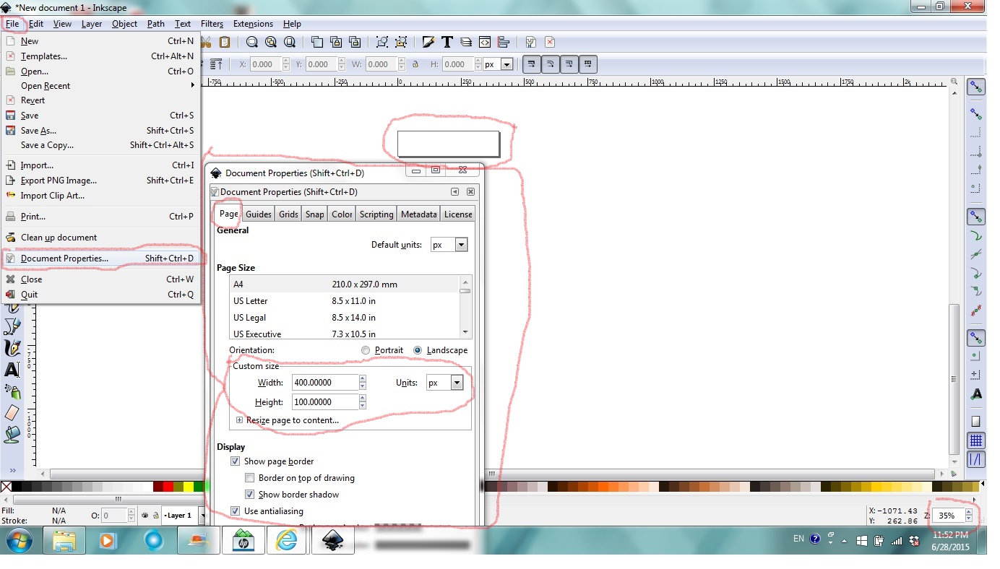Image resolution: width=1000 pixels, height=569 pixels.
Task: Toggle snap to guides icon
Action: pyautogui.click(x=976, y=459)
